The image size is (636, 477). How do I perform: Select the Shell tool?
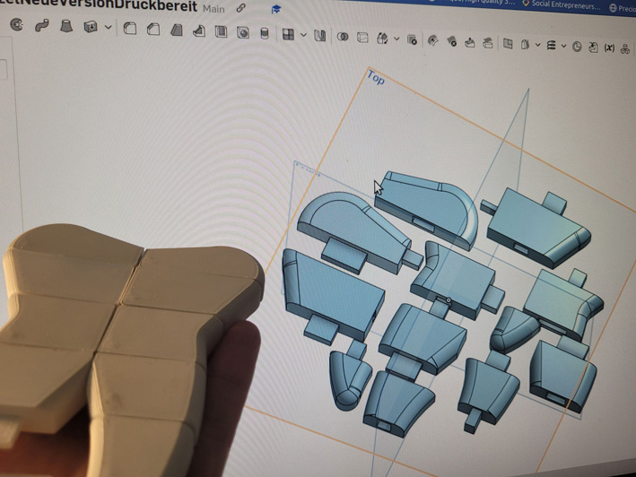tap(221, 31)
